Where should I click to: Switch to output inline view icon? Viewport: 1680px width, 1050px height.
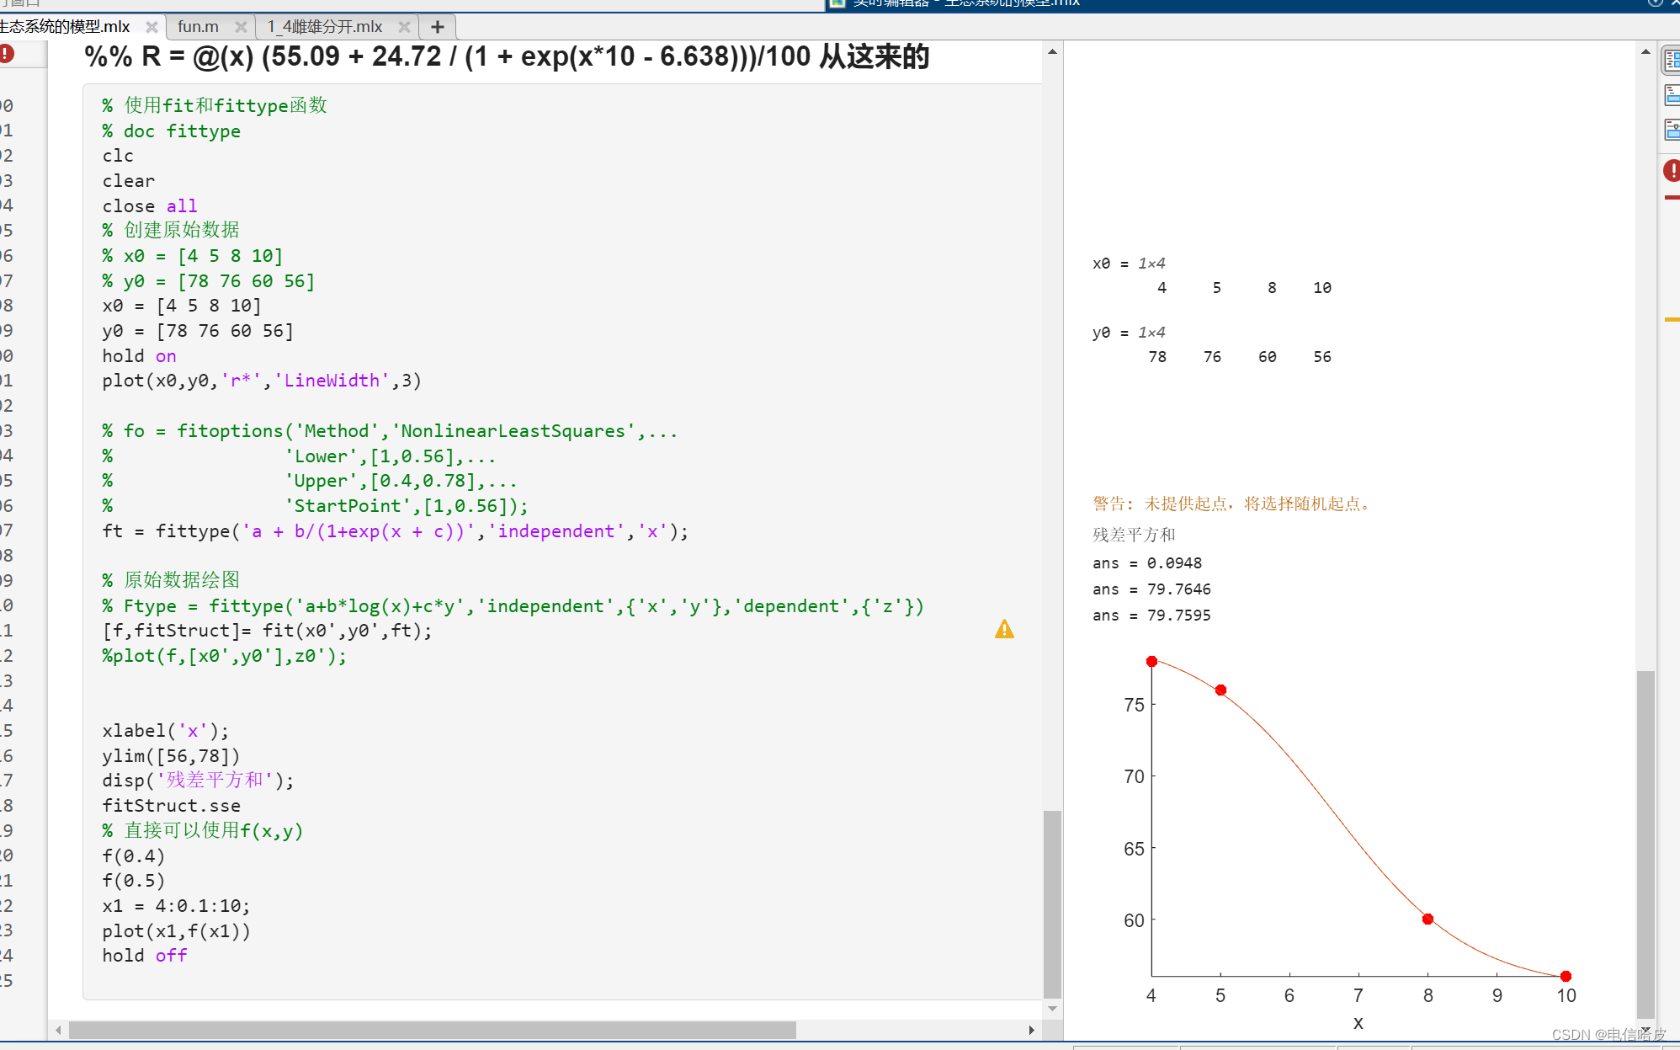tap(1672, 95)
